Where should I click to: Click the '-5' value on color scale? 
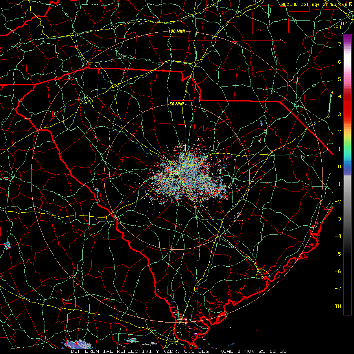[x=338, y=254]
